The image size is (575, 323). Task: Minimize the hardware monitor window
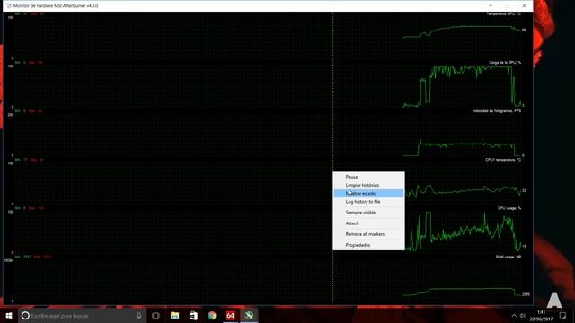click(491, 6)
